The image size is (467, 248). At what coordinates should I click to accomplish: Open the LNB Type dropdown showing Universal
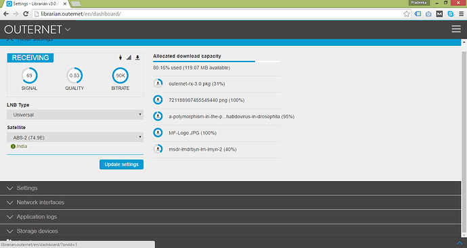pos(75,114)
